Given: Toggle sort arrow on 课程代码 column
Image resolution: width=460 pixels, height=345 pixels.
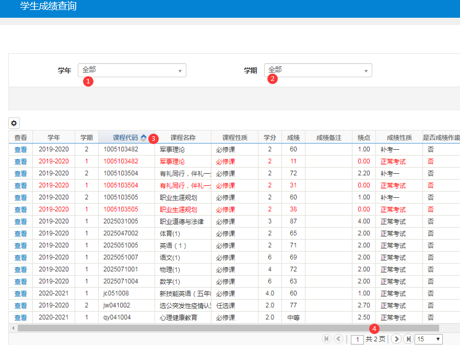Looking at the screenshot, I should click(144, 138).
